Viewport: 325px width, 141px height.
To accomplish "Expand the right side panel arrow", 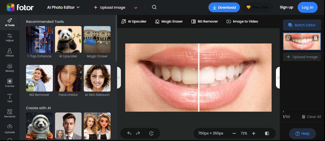I will point(278,78).
